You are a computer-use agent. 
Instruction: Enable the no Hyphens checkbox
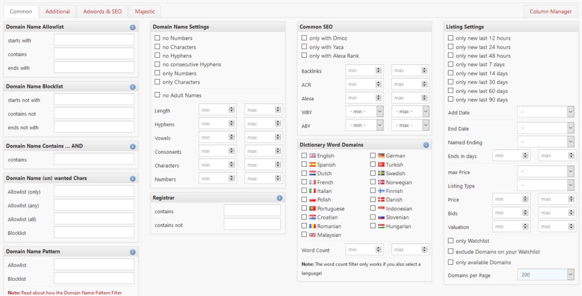157,56
